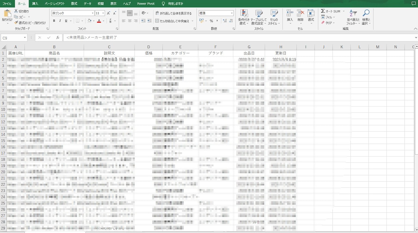Open the font size dropdown showing 11
This screenshot has height=233, width=418.
coord(103,13)
